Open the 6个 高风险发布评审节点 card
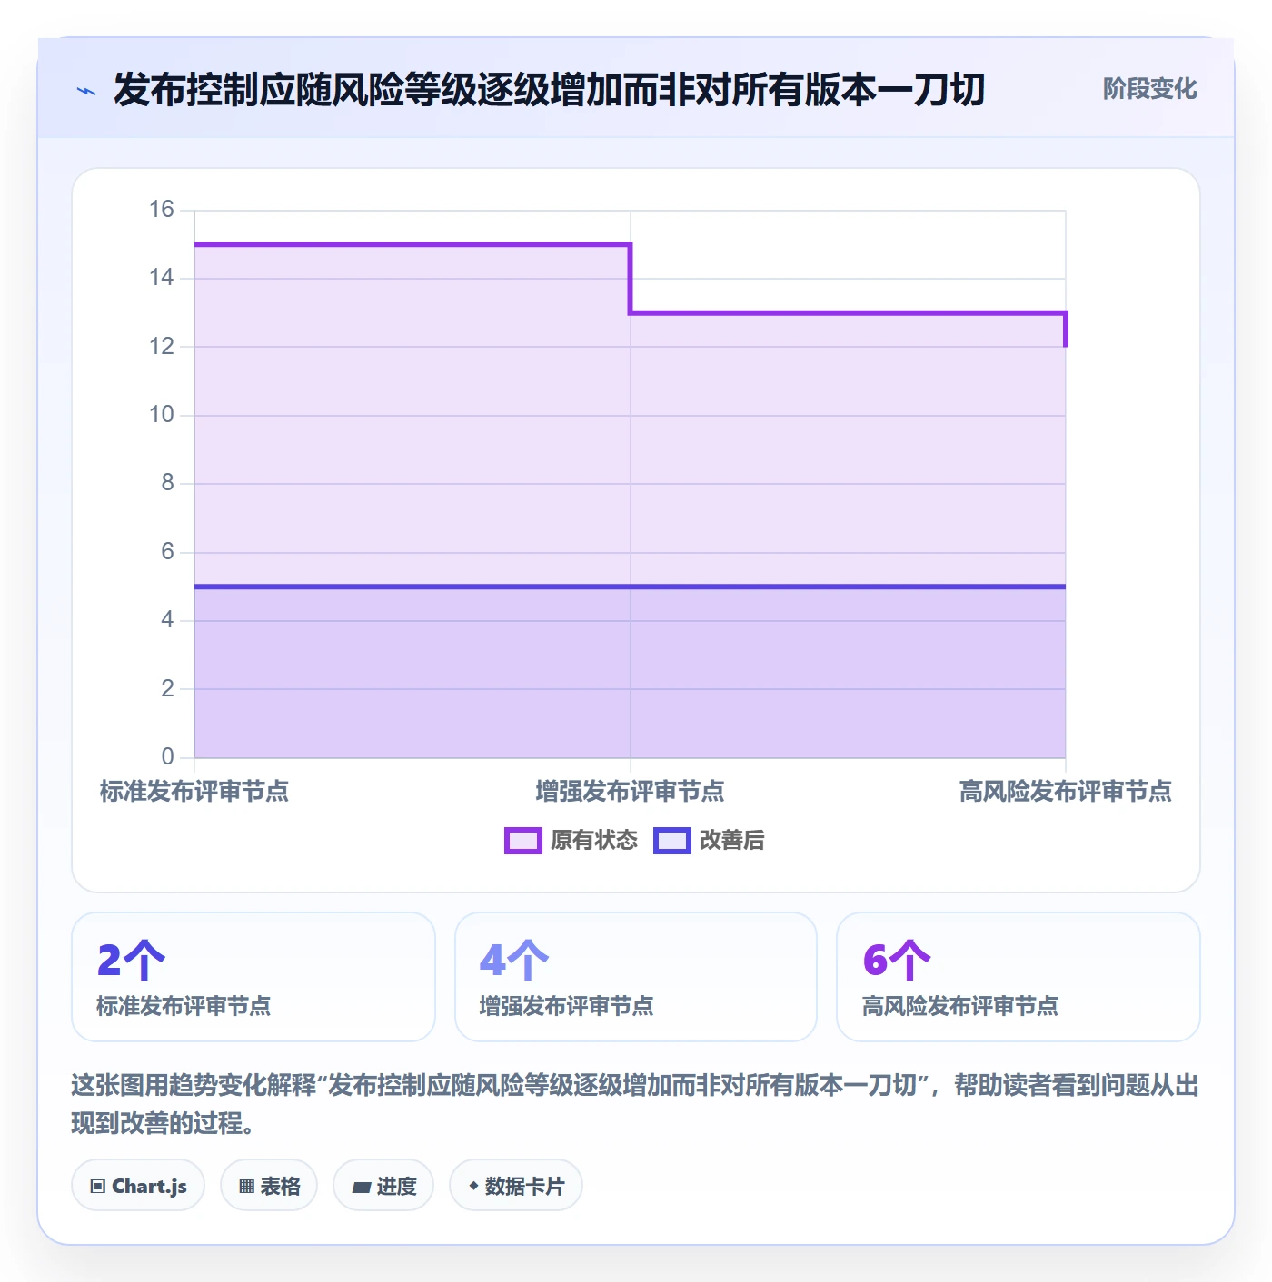Screen dimensions: 1272x1282 point(1019,977)
